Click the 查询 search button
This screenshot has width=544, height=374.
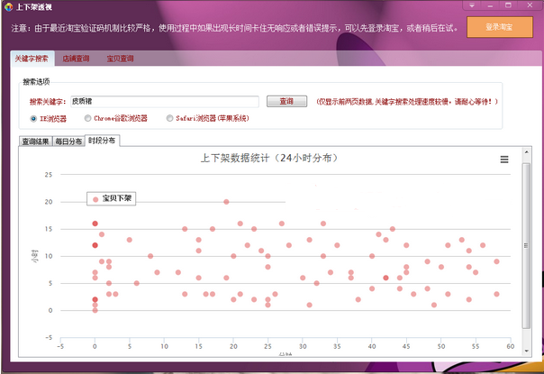286,102
